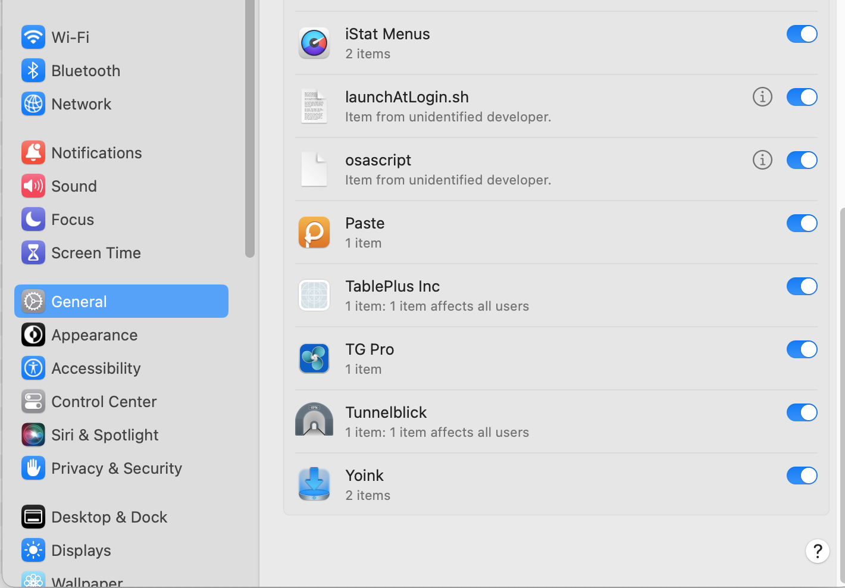The image size is (845, 588).
Task: Disable iStat Menus background toggle
Action: (802, 34)
